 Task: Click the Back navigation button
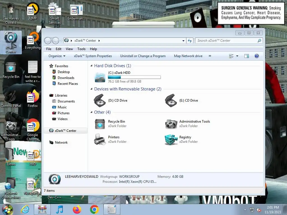pyautogui.click(x=48, y=41)
